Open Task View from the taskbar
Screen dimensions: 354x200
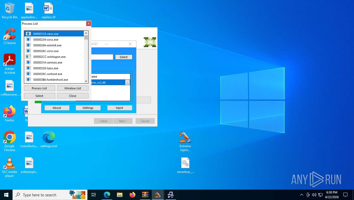[x=94, y=195]
